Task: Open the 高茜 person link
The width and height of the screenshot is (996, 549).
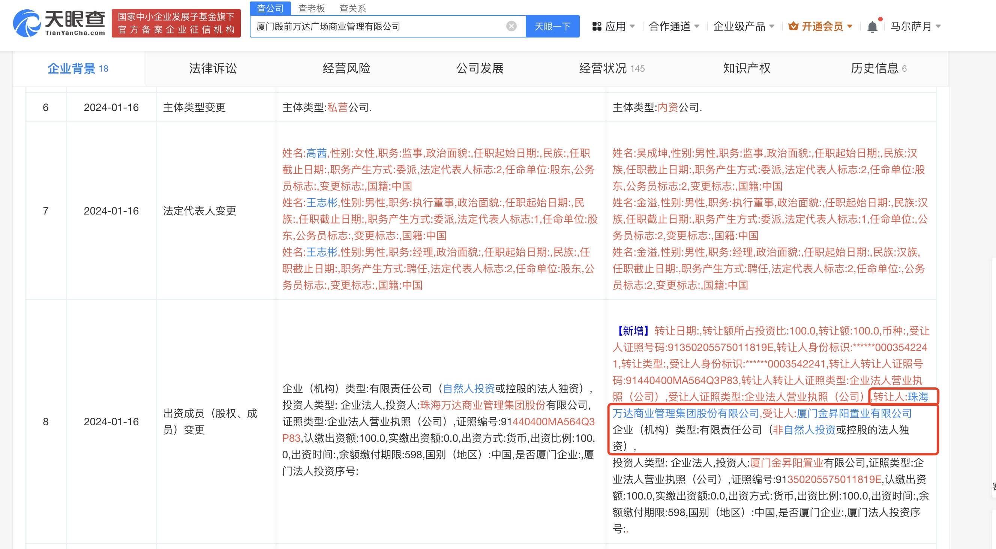Action: (316, 153)
